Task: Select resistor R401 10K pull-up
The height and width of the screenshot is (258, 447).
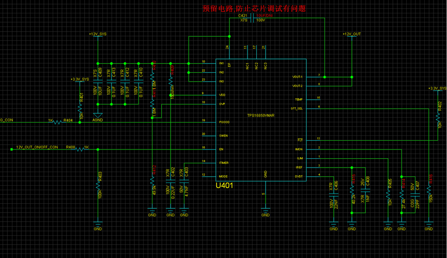Action: [80, 109]
